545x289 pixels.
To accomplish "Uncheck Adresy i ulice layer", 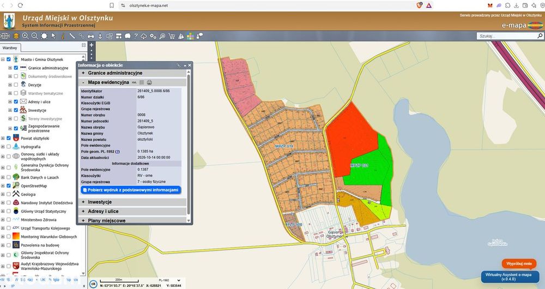I will 16,102.
